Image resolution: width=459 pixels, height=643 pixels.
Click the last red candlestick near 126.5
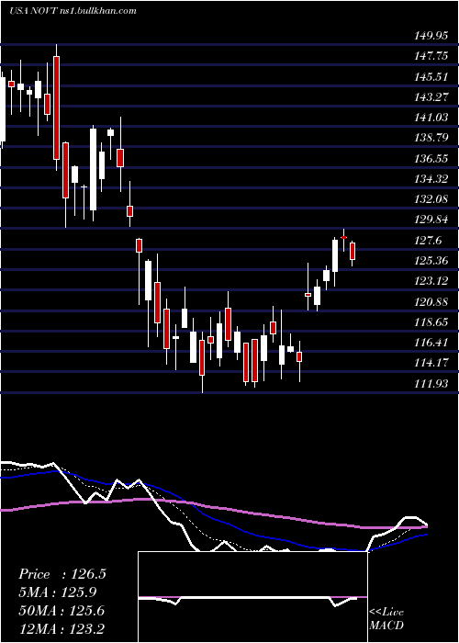tap(352, 251)
